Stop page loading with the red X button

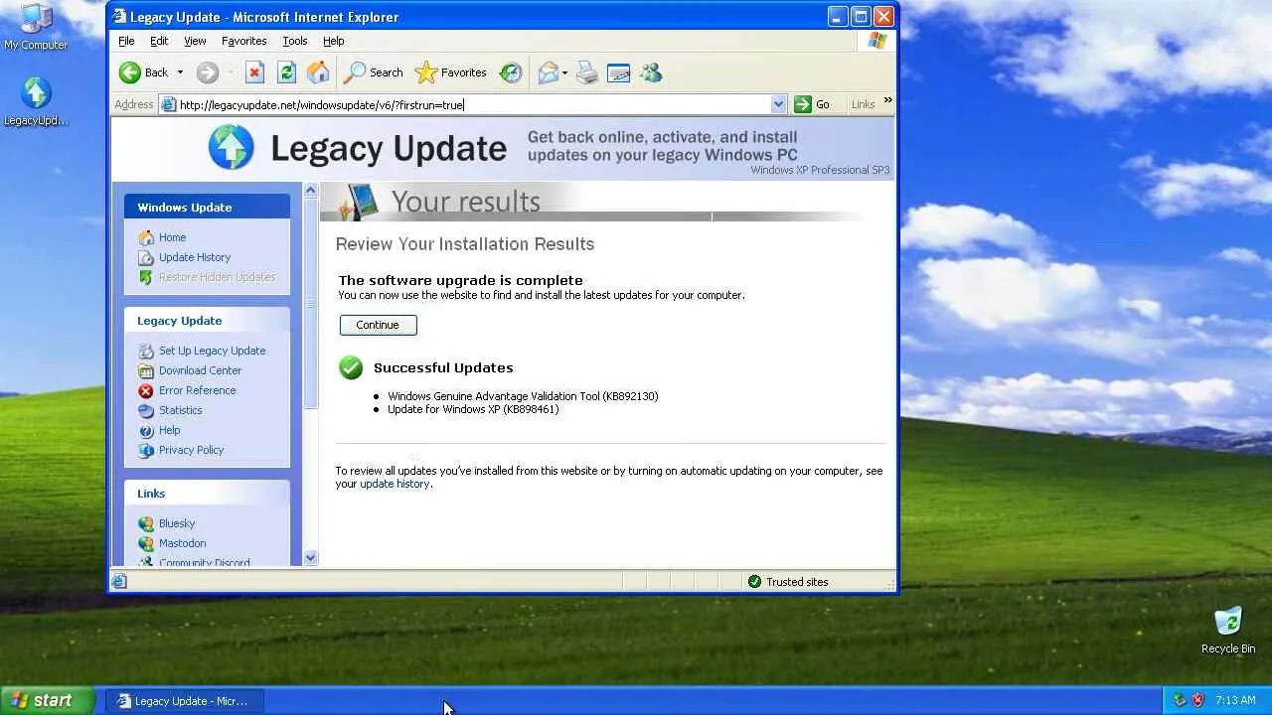254,72
